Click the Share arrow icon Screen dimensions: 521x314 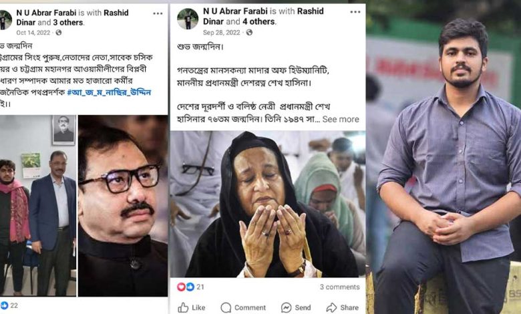point(331,307)
